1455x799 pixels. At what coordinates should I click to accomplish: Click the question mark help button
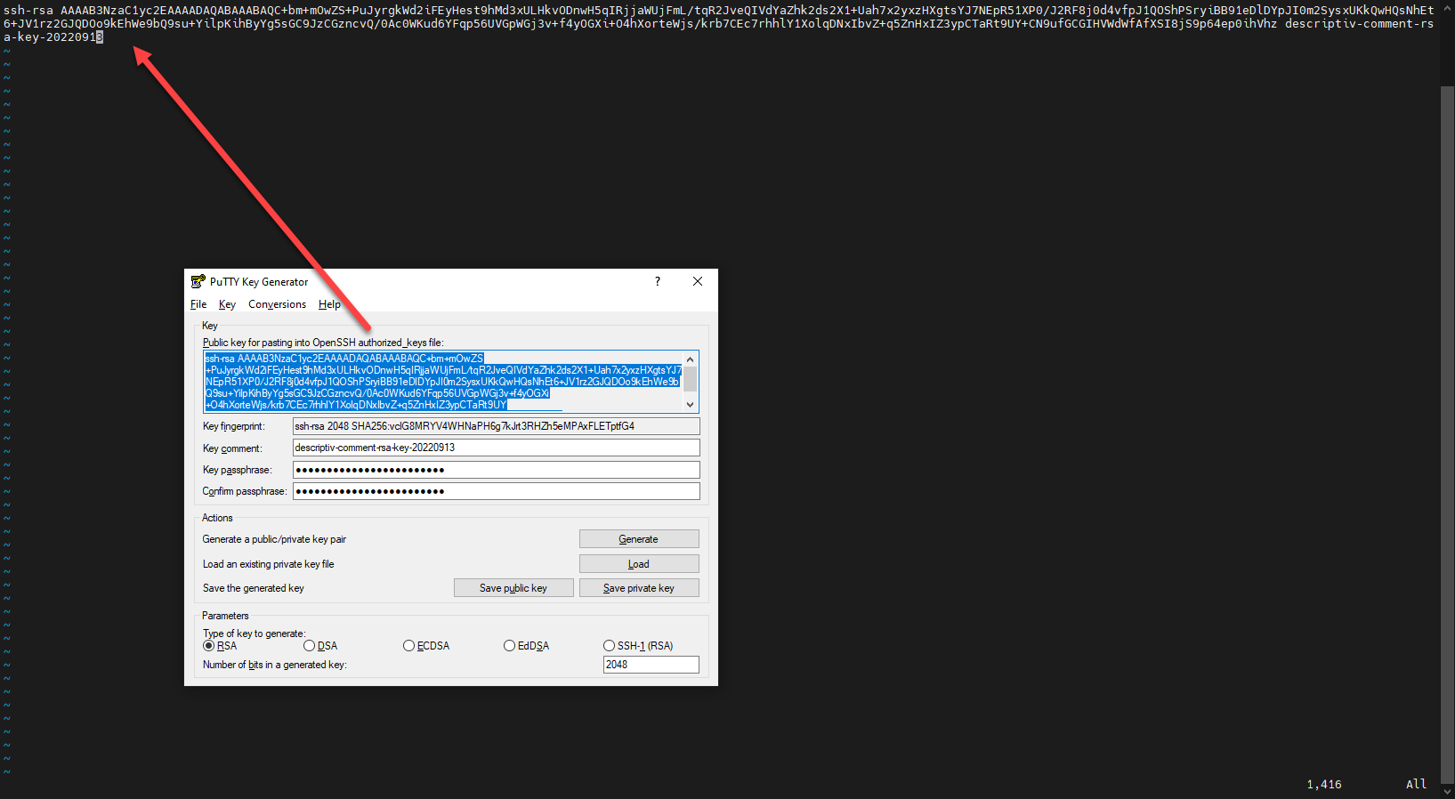658,281
